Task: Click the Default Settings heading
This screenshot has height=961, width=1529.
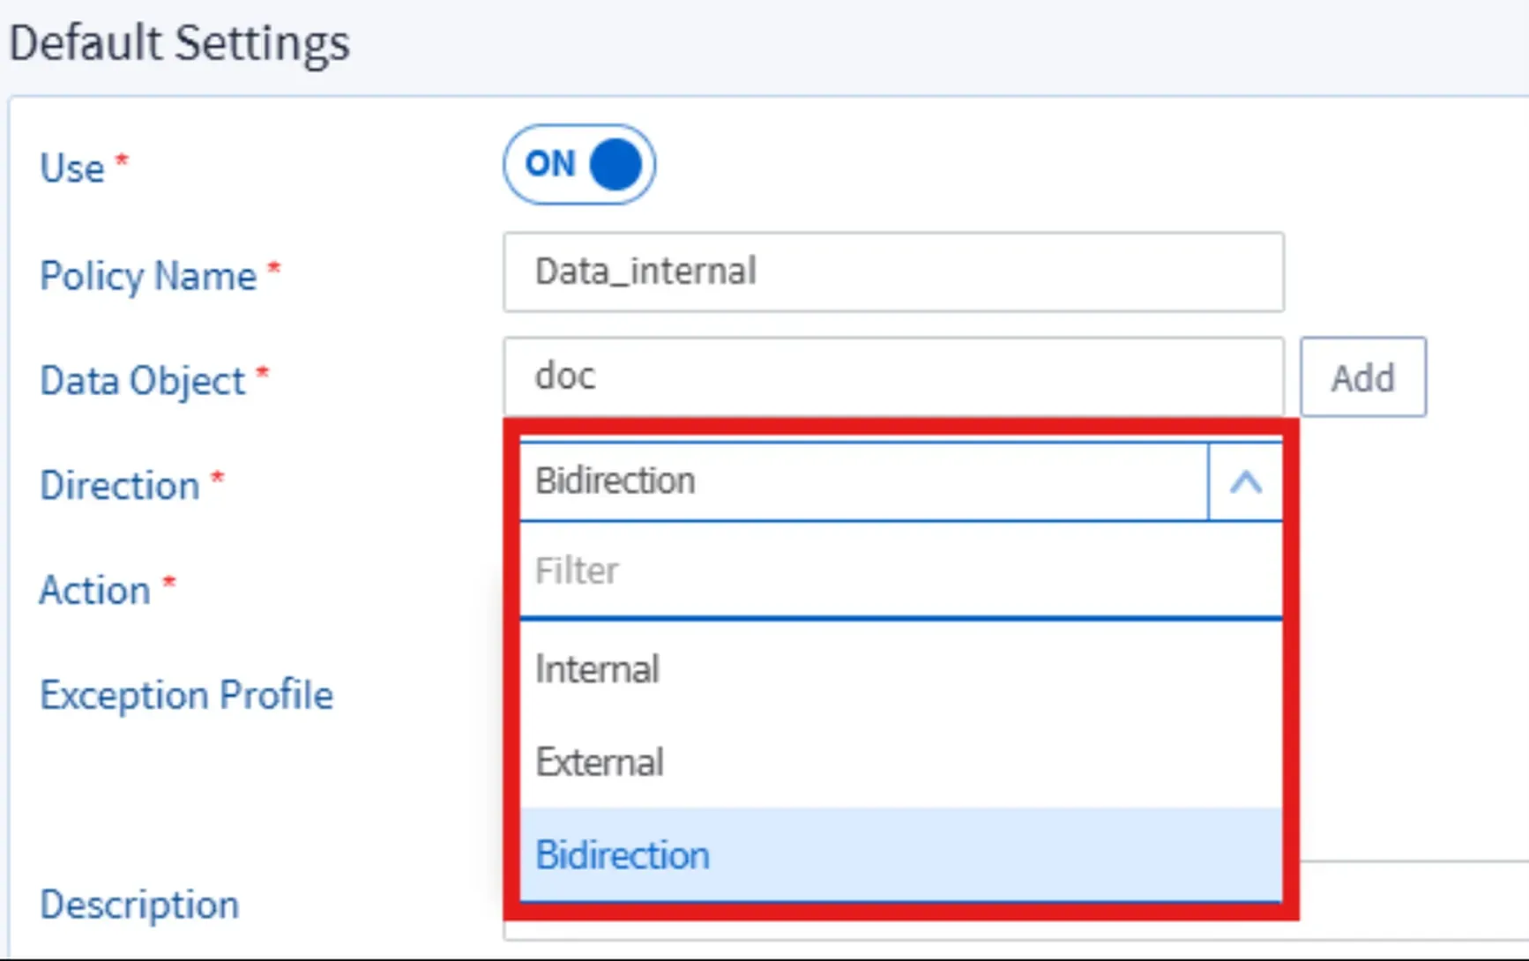Action: click(180, 43)
